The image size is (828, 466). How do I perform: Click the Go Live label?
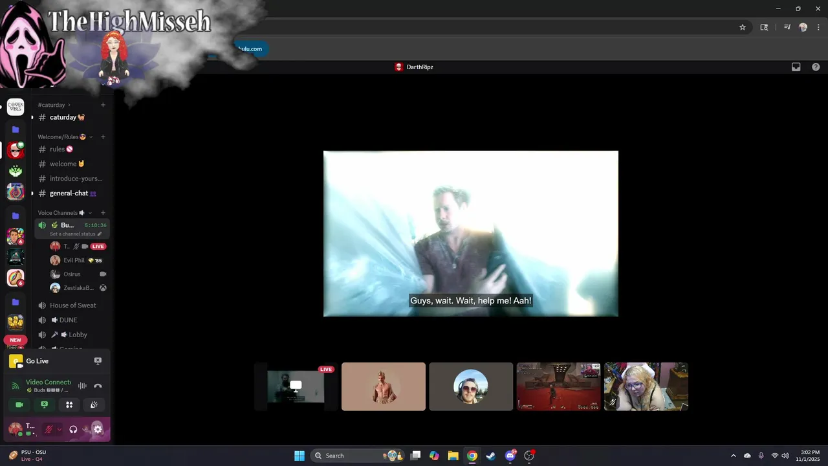click(x=37, y=361)
